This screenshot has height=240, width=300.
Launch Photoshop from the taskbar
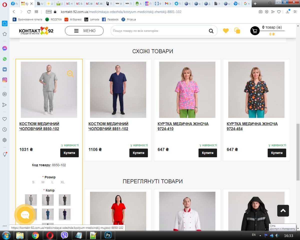click(x=108, y=235)
